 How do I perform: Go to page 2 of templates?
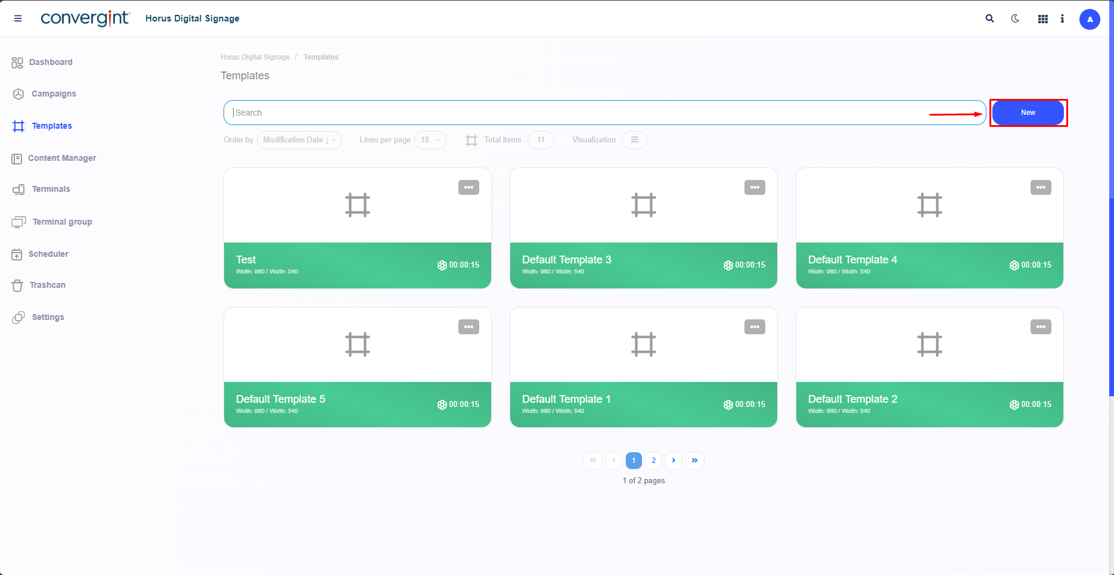653,461
